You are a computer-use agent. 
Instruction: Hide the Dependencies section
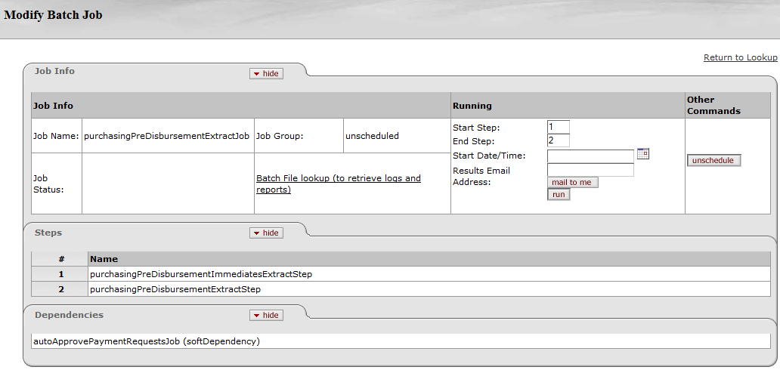pyautogui.click(x=266, y=316)
